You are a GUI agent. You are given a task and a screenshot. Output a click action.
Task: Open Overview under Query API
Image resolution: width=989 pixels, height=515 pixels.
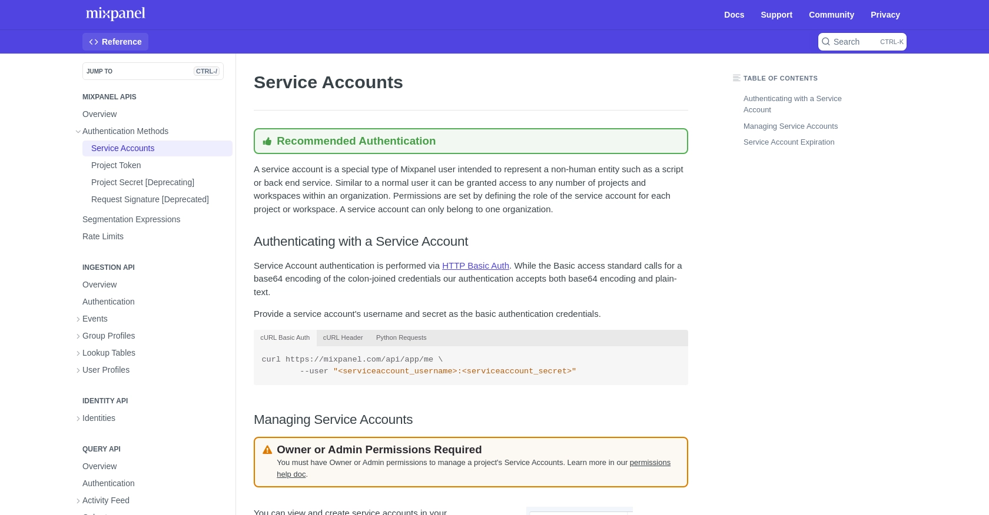pyautogui.click(x=99, y=466)
